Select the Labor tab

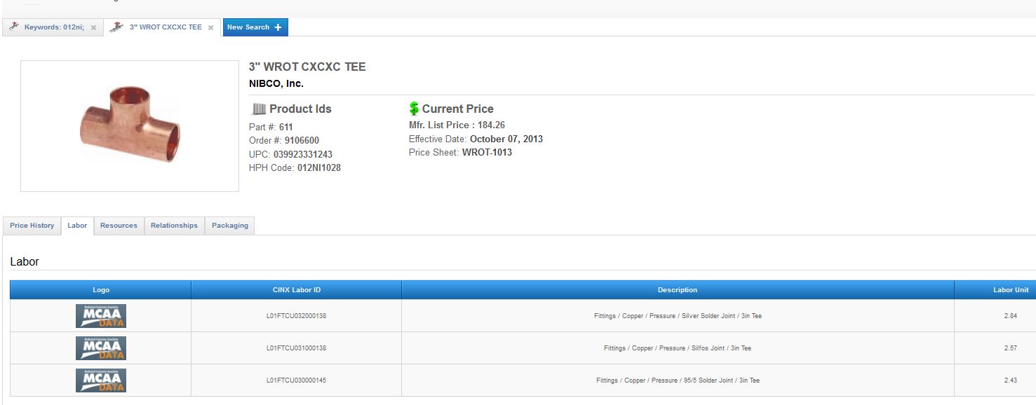[77, 226]
